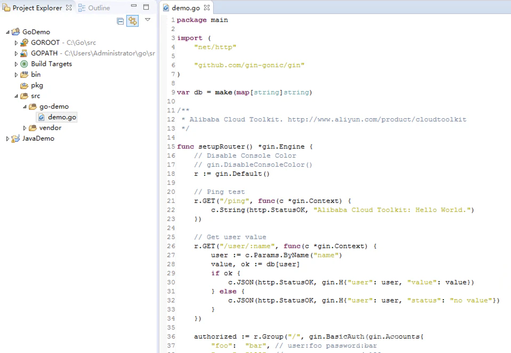Switch to the Outline tab
Screen dimensions: 511x353
pyautogui.click(x=94, y=8)
